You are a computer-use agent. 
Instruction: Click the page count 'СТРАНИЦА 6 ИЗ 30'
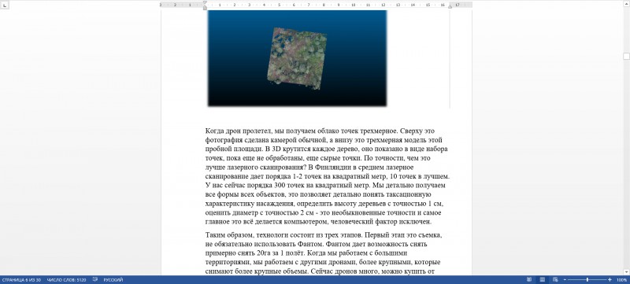[21, 279]
